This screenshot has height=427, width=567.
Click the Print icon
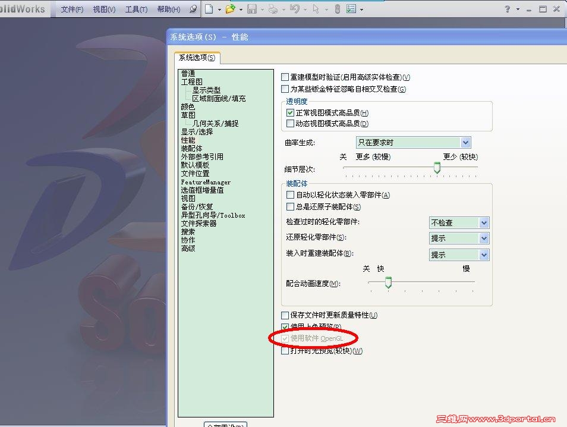(x=273, y=9)
